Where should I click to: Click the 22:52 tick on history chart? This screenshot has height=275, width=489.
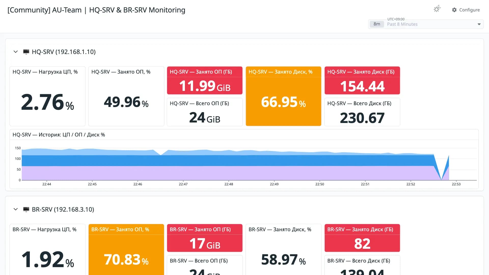point(411,184)
